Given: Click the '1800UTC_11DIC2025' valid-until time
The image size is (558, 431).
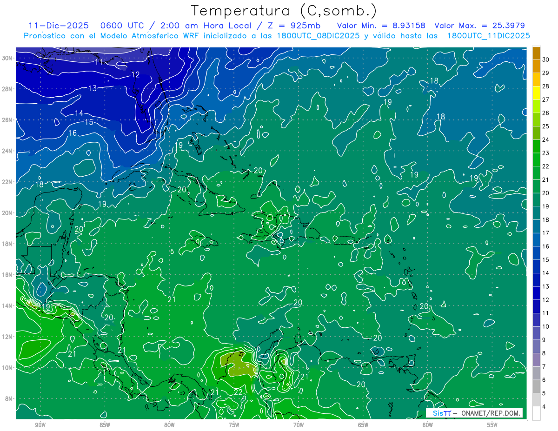Looking at the screenshot, I should point(488,36).
